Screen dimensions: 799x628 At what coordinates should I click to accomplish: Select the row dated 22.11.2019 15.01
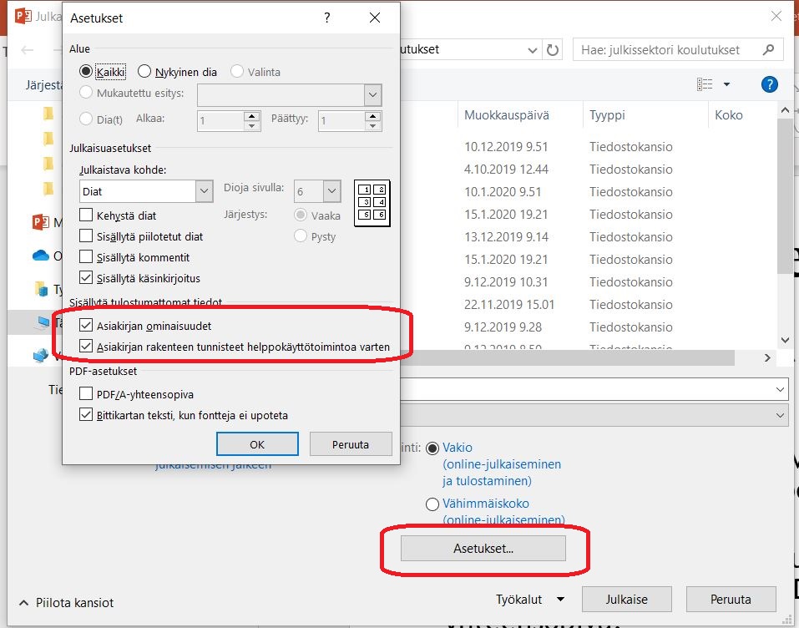[589, 304]
